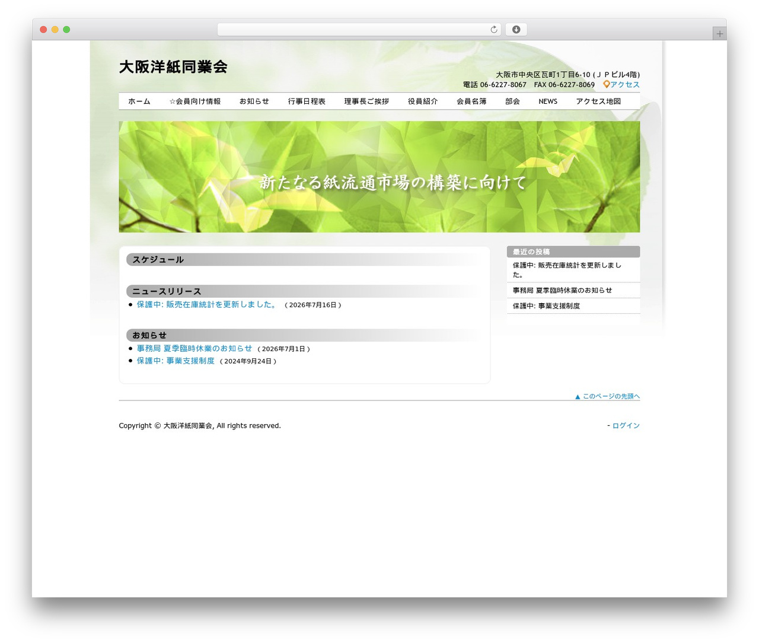
Task: Navigate to 役員紹介
Action: 423,101
